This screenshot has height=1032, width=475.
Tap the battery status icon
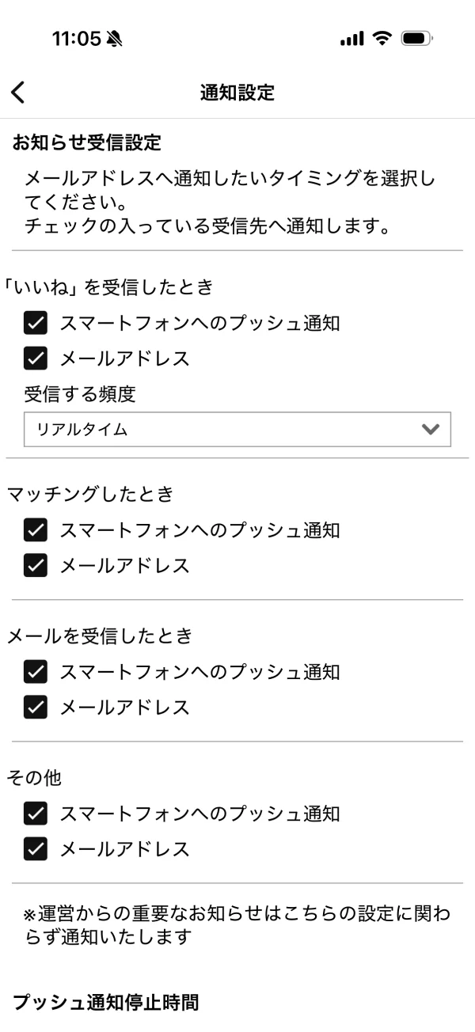[416, 38]
